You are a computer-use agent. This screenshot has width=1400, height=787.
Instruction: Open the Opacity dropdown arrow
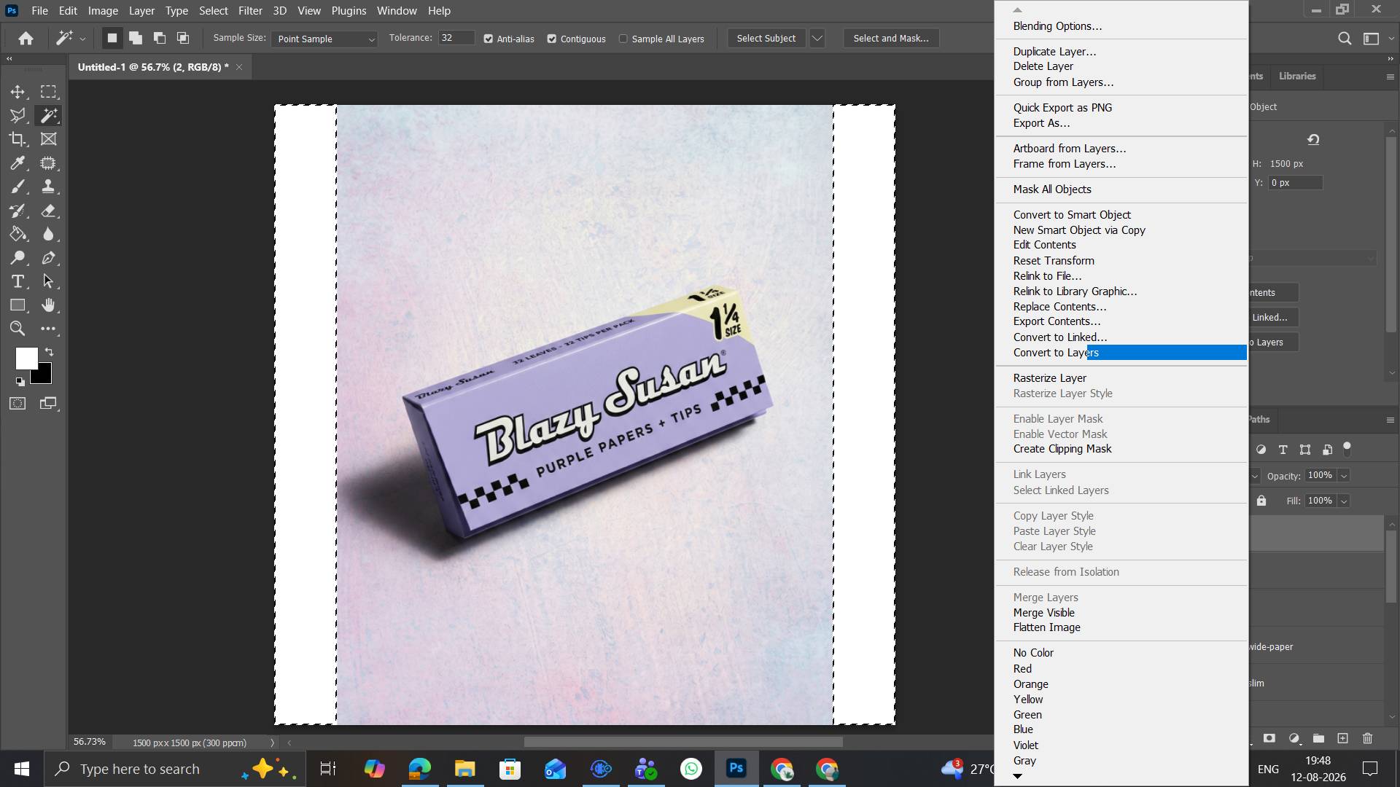point(1344,476)
